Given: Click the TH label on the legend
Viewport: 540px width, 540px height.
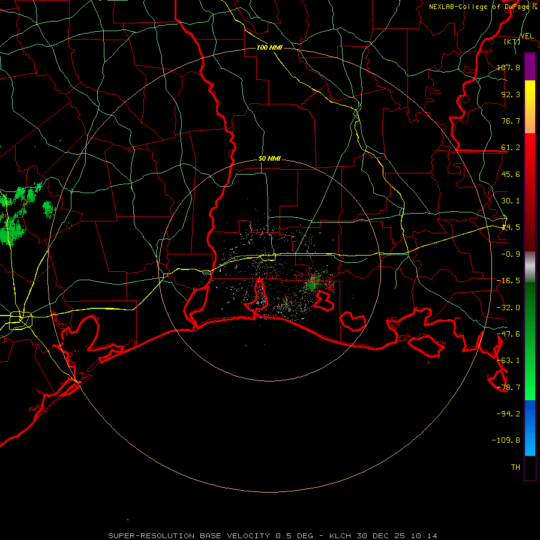Looking at the screenshot, I should pos(515,467).
